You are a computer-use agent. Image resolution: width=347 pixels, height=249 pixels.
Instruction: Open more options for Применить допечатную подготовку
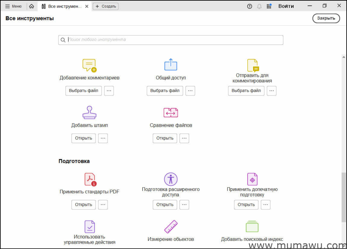[x=266, y=204]
